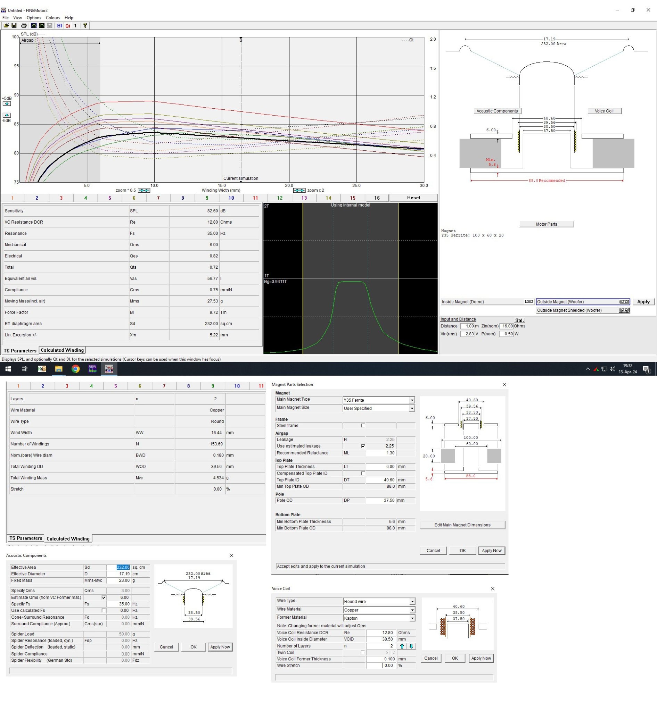The height and width of the screenshot is (711, 657).
Task: Click the Effective Area Sd field
Action: pyautogui.click(x=118, y=568)
